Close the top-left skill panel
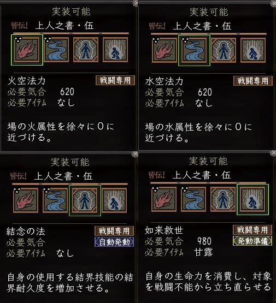276x303 pixels. pos(136,3)
